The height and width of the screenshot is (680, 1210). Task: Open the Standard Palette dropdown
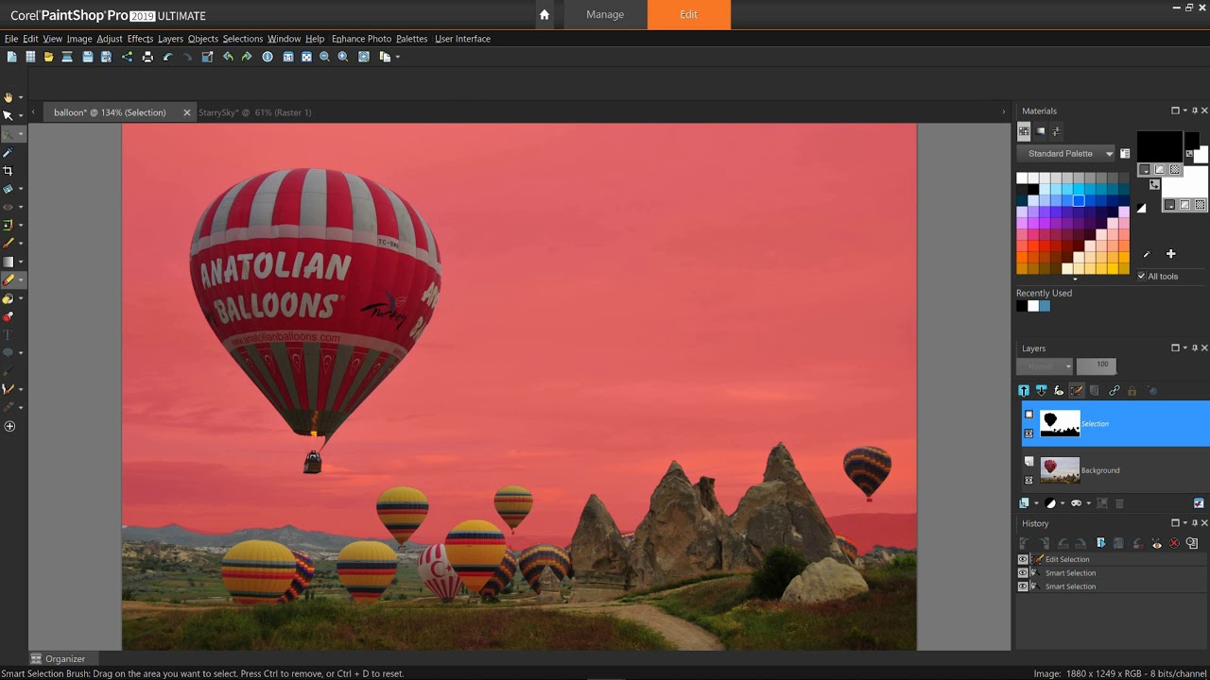(x=1066, y=153)
